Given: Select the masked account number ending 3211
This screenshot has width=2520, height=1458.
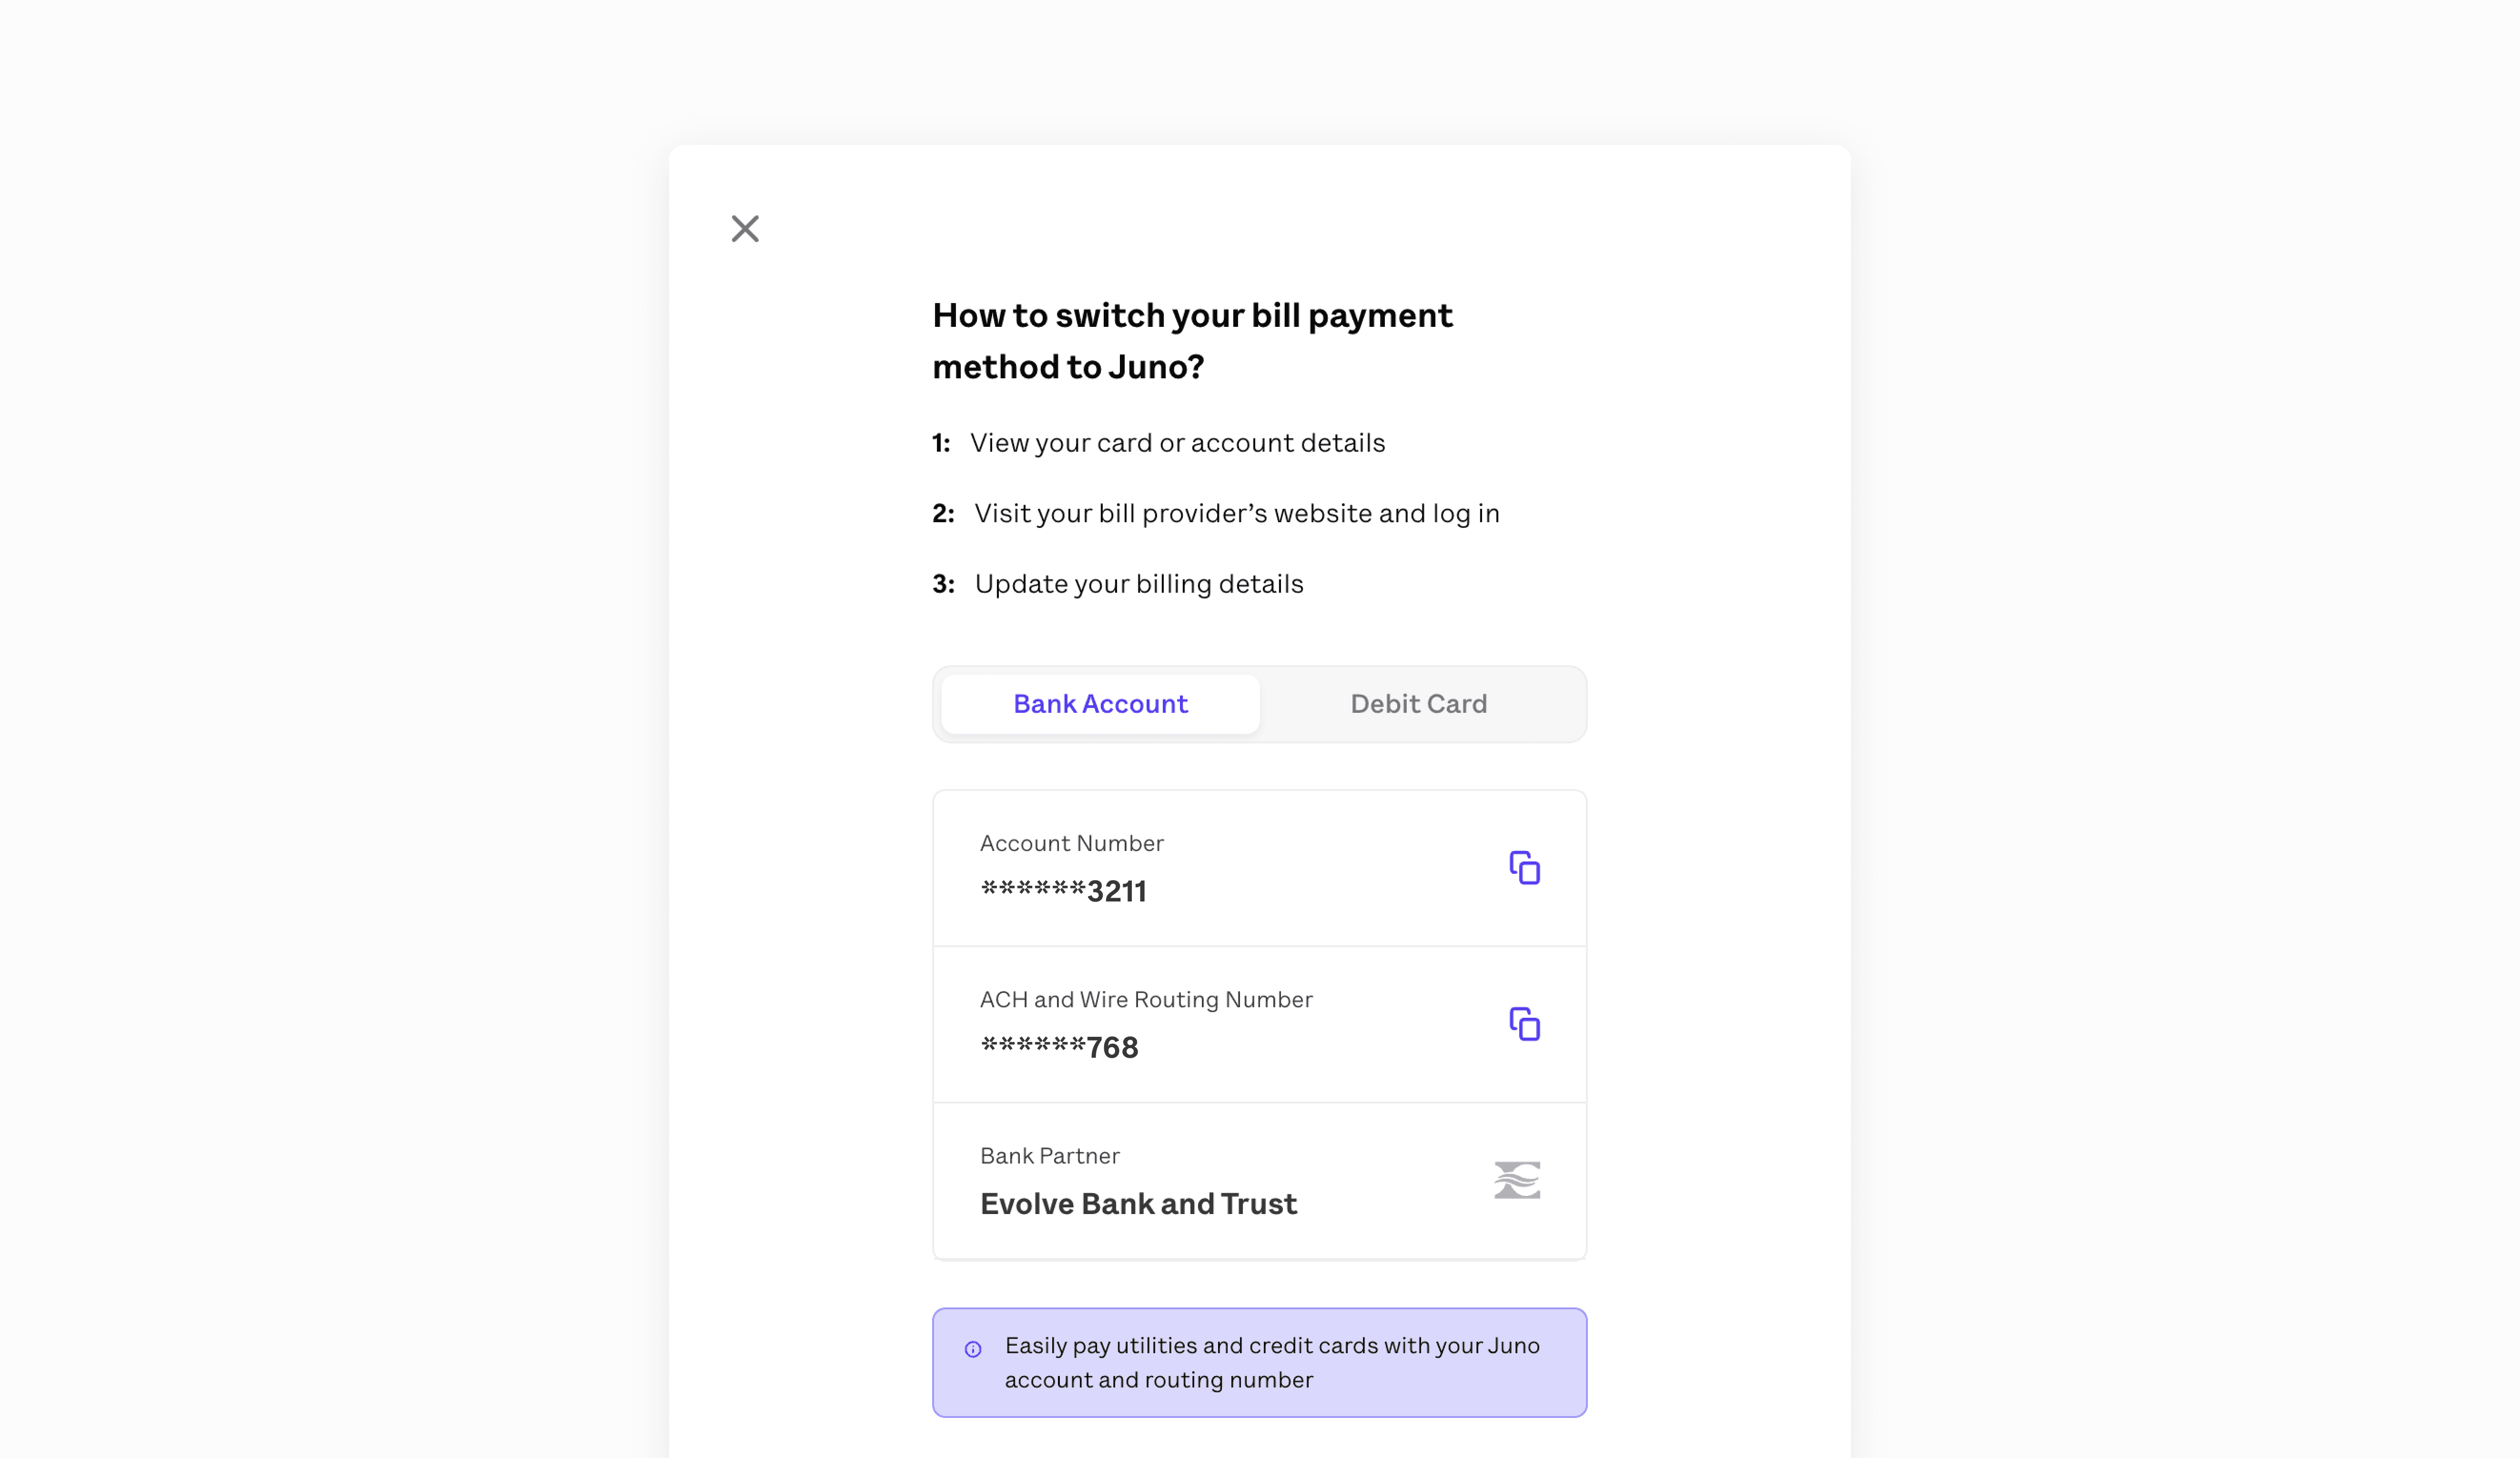Looking at the screenshot, I should click(1063, 890).
